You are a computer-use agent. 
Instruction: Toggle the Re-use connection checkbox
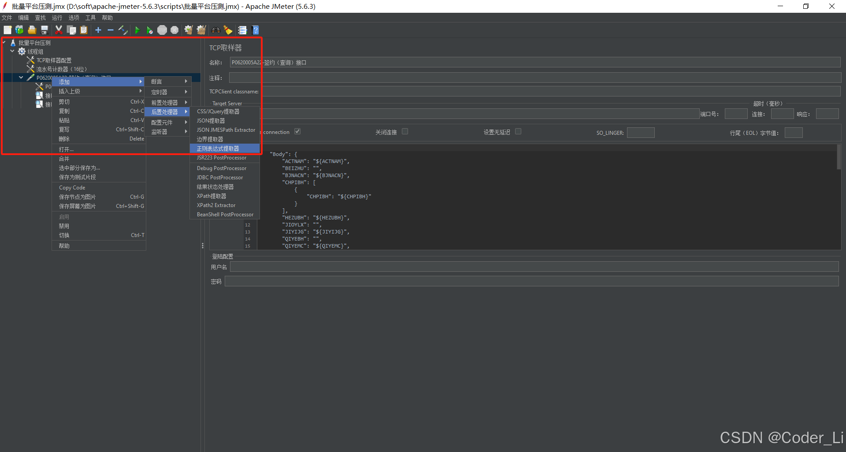[x=297, y=131]
